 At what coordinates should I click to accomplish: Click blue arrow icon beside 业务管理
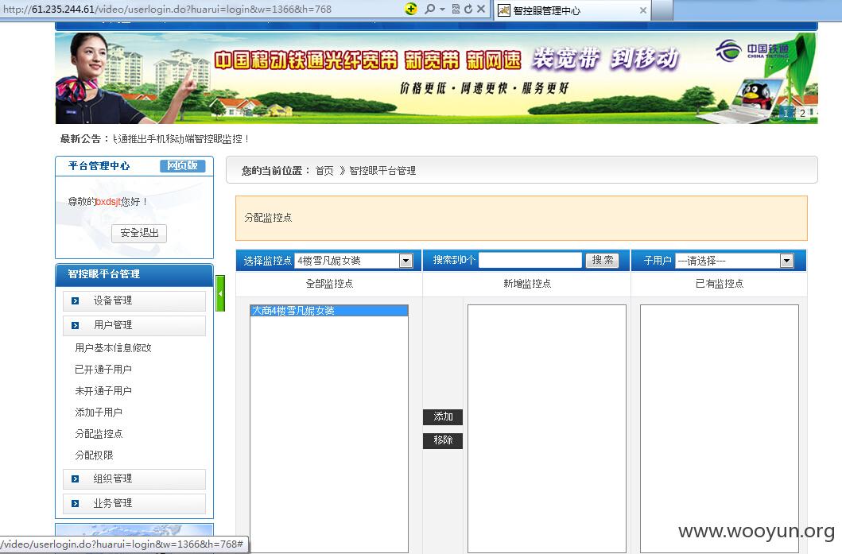pyautogui.click(x=76, y=504)
